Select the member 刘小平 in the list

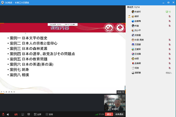coord(136,30)
